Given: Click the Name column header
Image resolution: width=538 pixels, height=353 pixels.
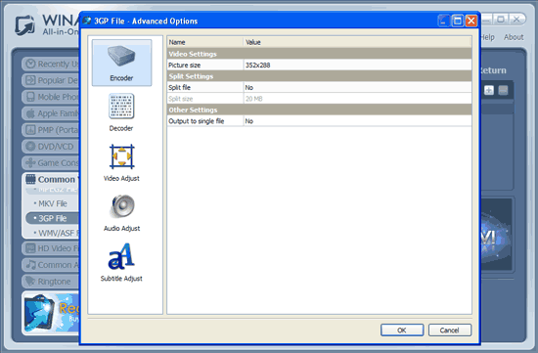Looking at the screenshot, I should (x=205, y=42).
